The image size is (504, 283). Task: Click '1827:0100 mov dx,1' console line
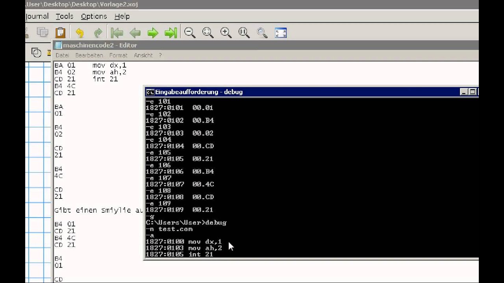[184, 242]
